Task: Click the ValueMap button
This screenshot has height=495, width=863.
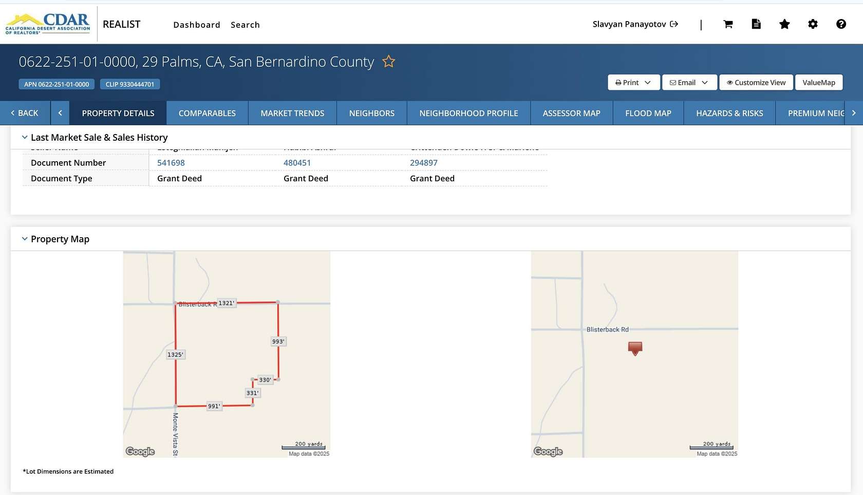Action: (x=819, y=82)
